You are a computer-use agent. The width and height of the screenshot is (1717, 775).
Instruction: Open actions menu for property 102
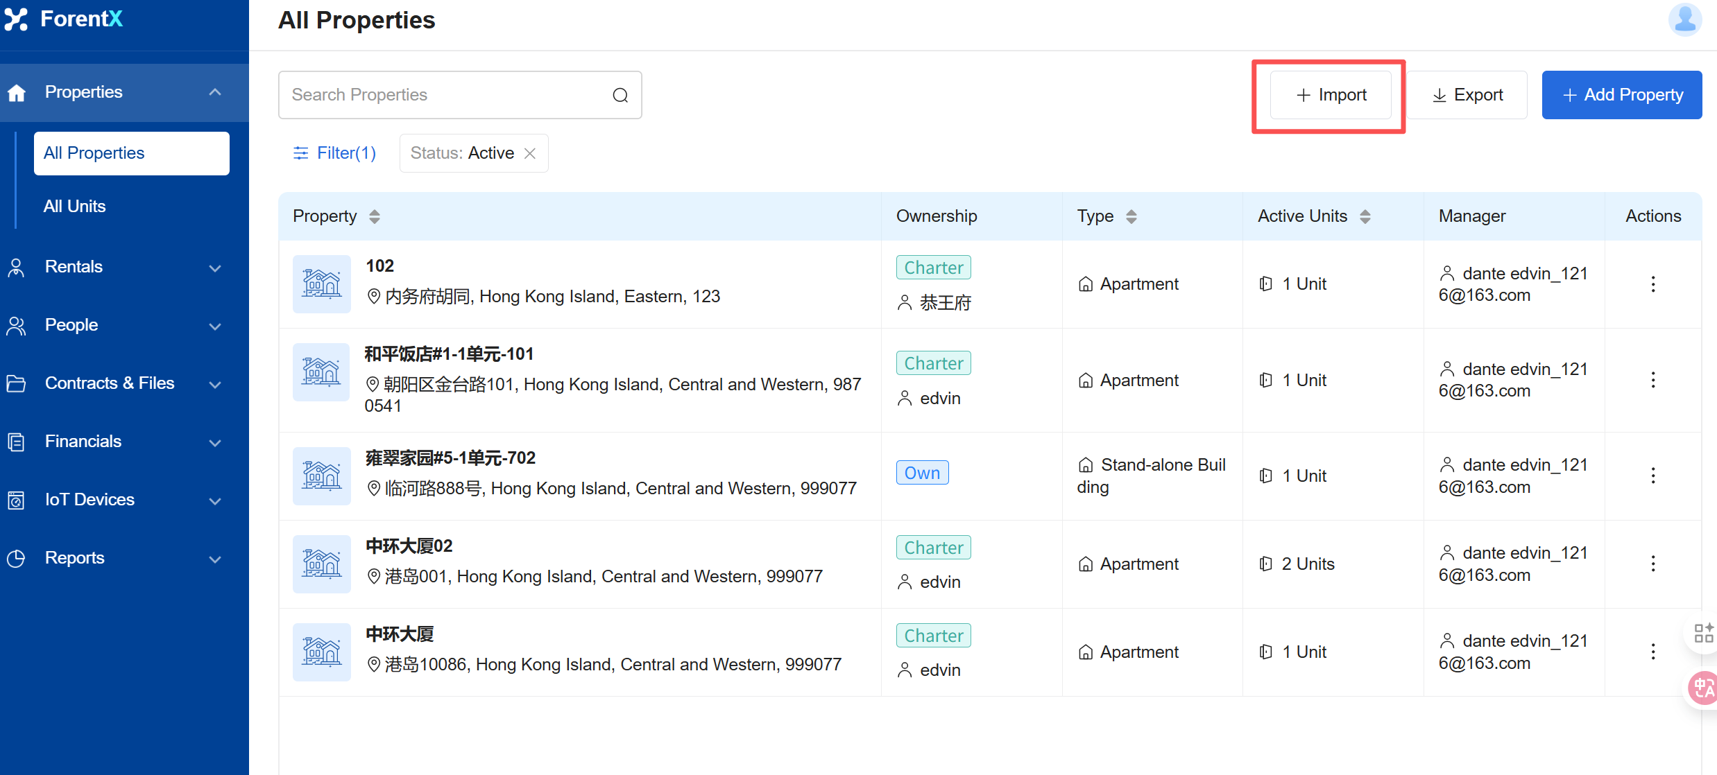point(1652,284)
